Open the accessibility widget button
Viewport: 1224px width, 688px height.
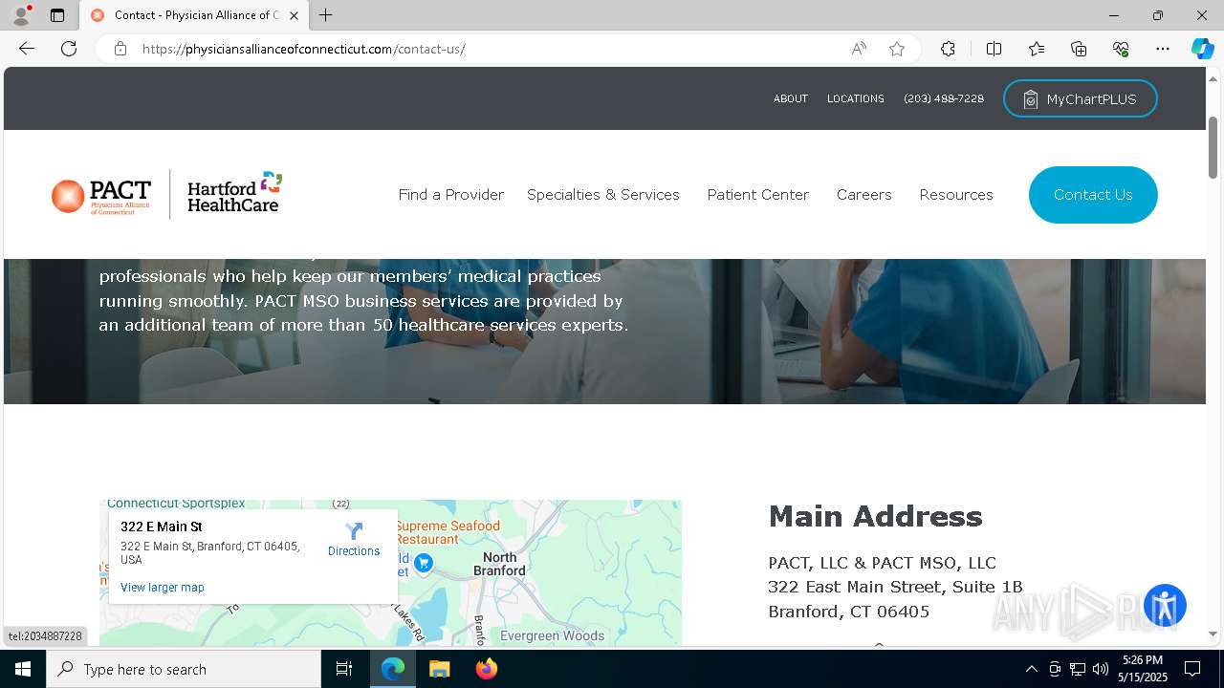[1164, 606]
